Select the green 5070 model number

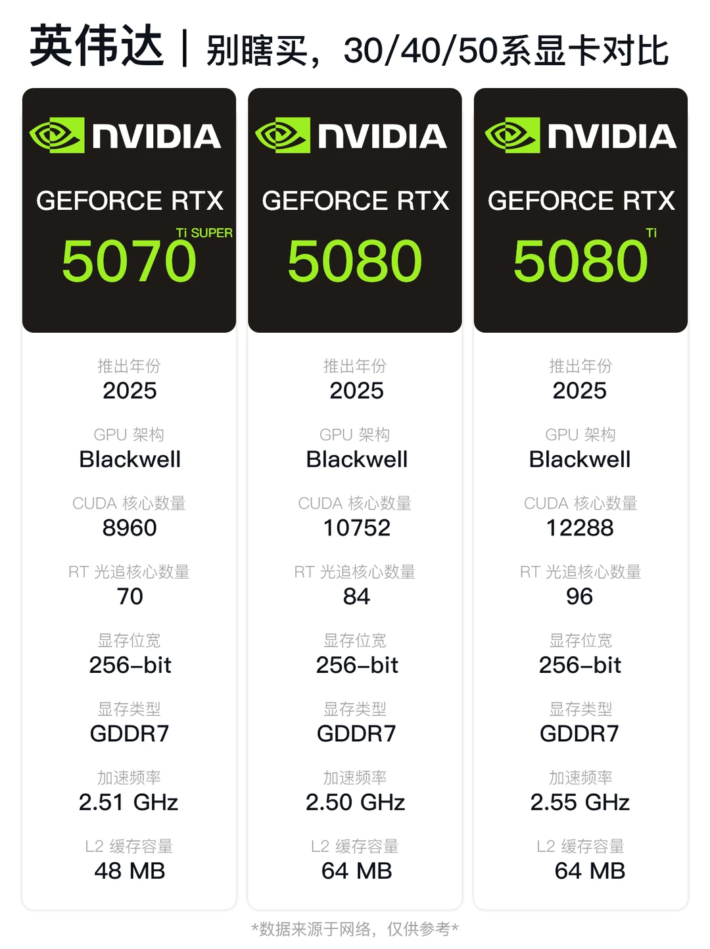click(129, 261)
